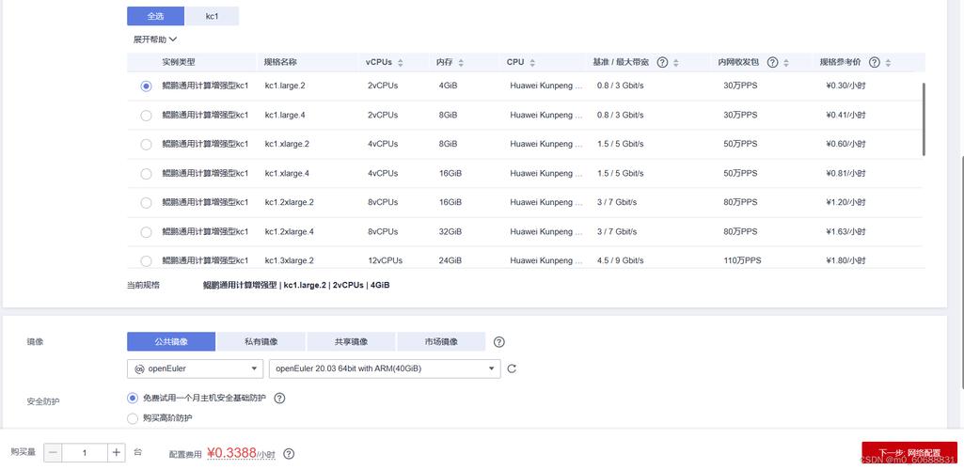Viewport: 964px width, 470px height.
Task: Open help icon beside 市场镜像 tab
Action: point(499,341)
